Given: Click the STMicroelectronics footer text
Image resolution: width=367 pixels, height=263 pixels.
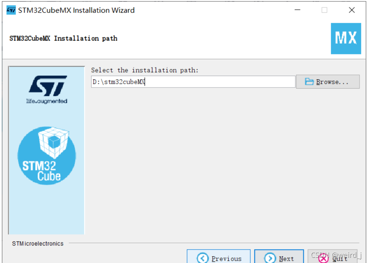Looking at the screenshot, I should coord(38,244).
